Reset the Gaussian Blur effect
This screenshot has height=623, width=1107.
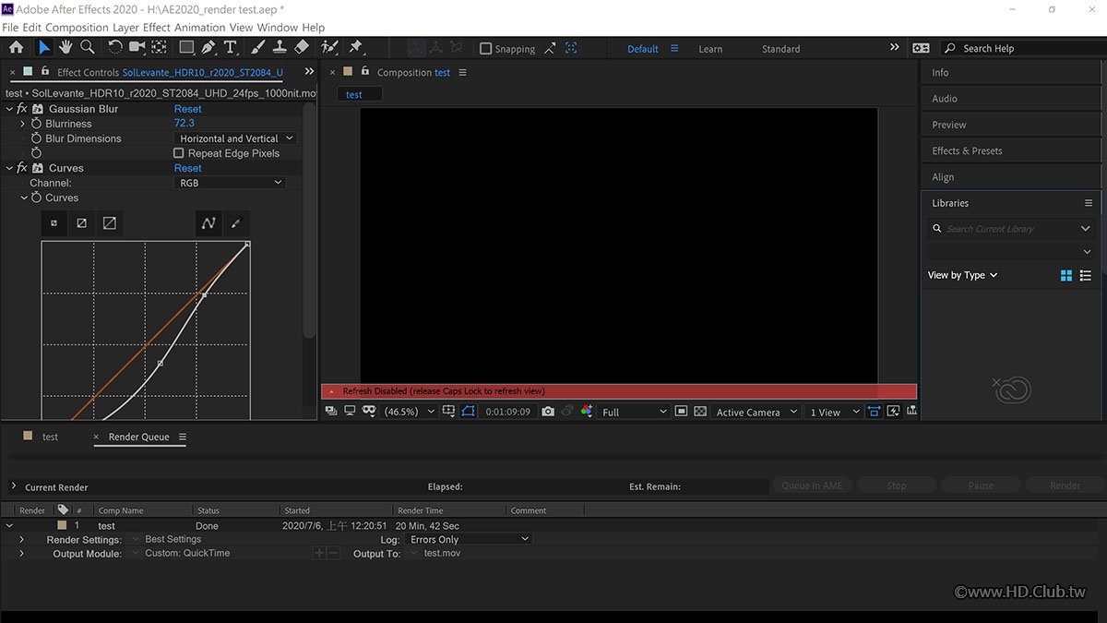(x=187, y=109)
